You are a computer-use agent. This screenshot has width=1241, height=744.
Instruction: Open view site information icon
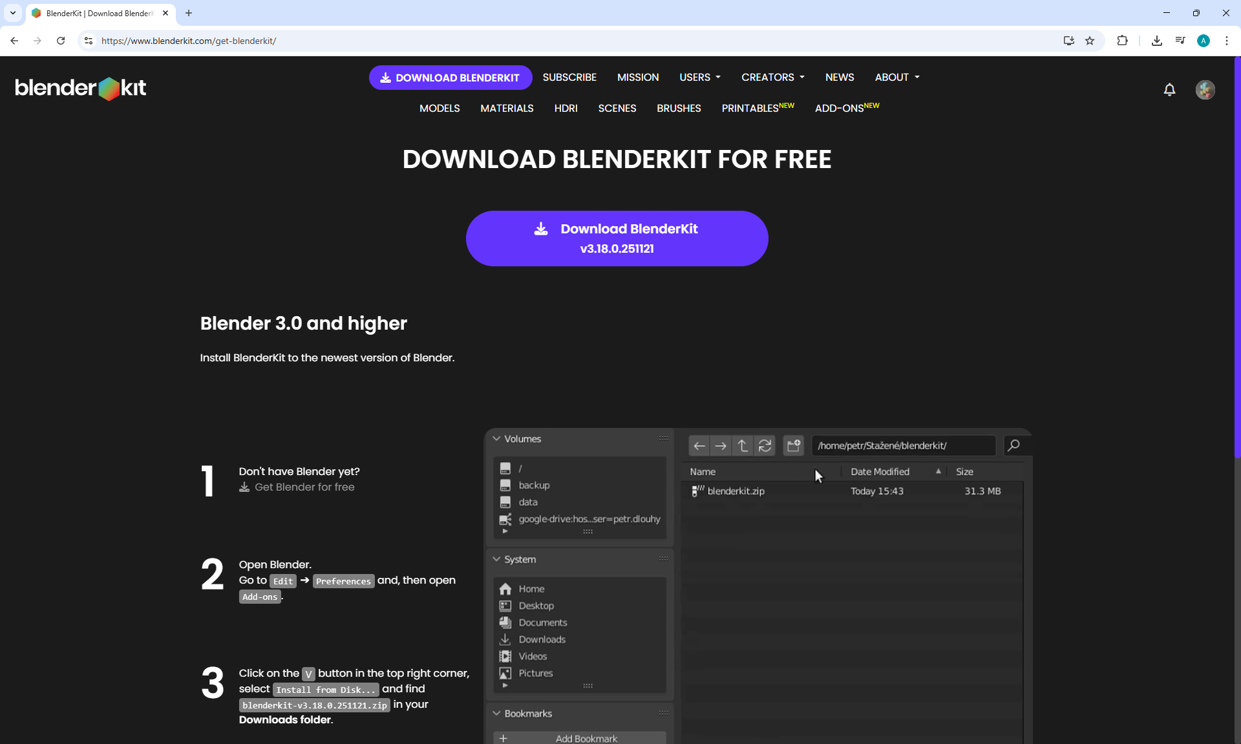[89, 41]
